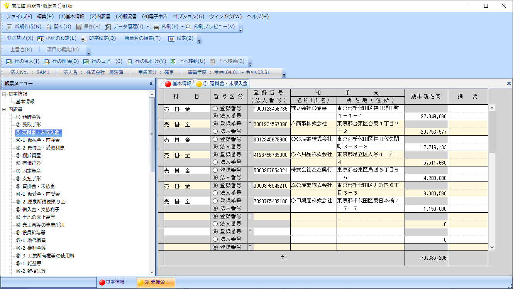Open 小計の設定(L)

(57, 39)
